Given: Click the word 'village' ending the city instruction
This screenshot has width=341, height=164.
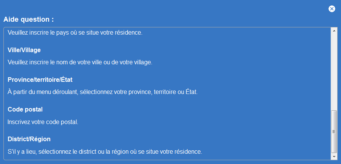Looking at the screenshot, I should [143, 62].
